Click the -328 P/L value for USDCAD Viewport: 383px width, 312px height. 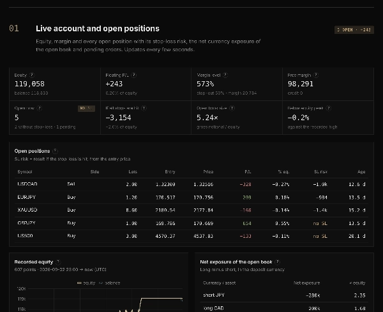(246, 184)
